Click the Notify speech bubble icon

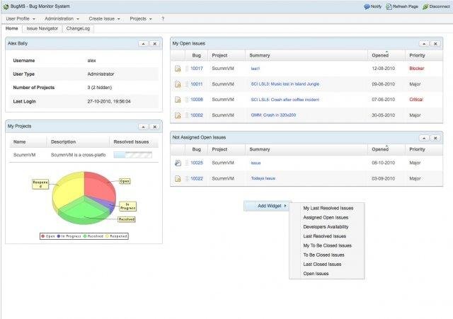(x=367, y=6)
